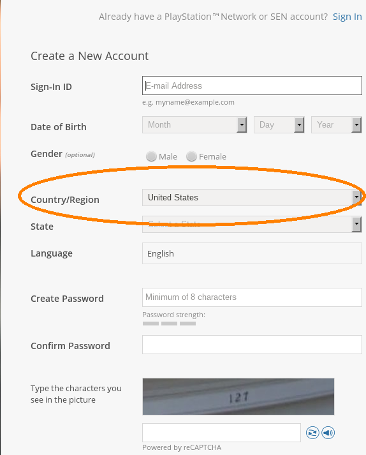Image resolution: width=366 pixels, height=455 pixels.
Task: Open the Month dropdown
Action: tap(194, 125)
